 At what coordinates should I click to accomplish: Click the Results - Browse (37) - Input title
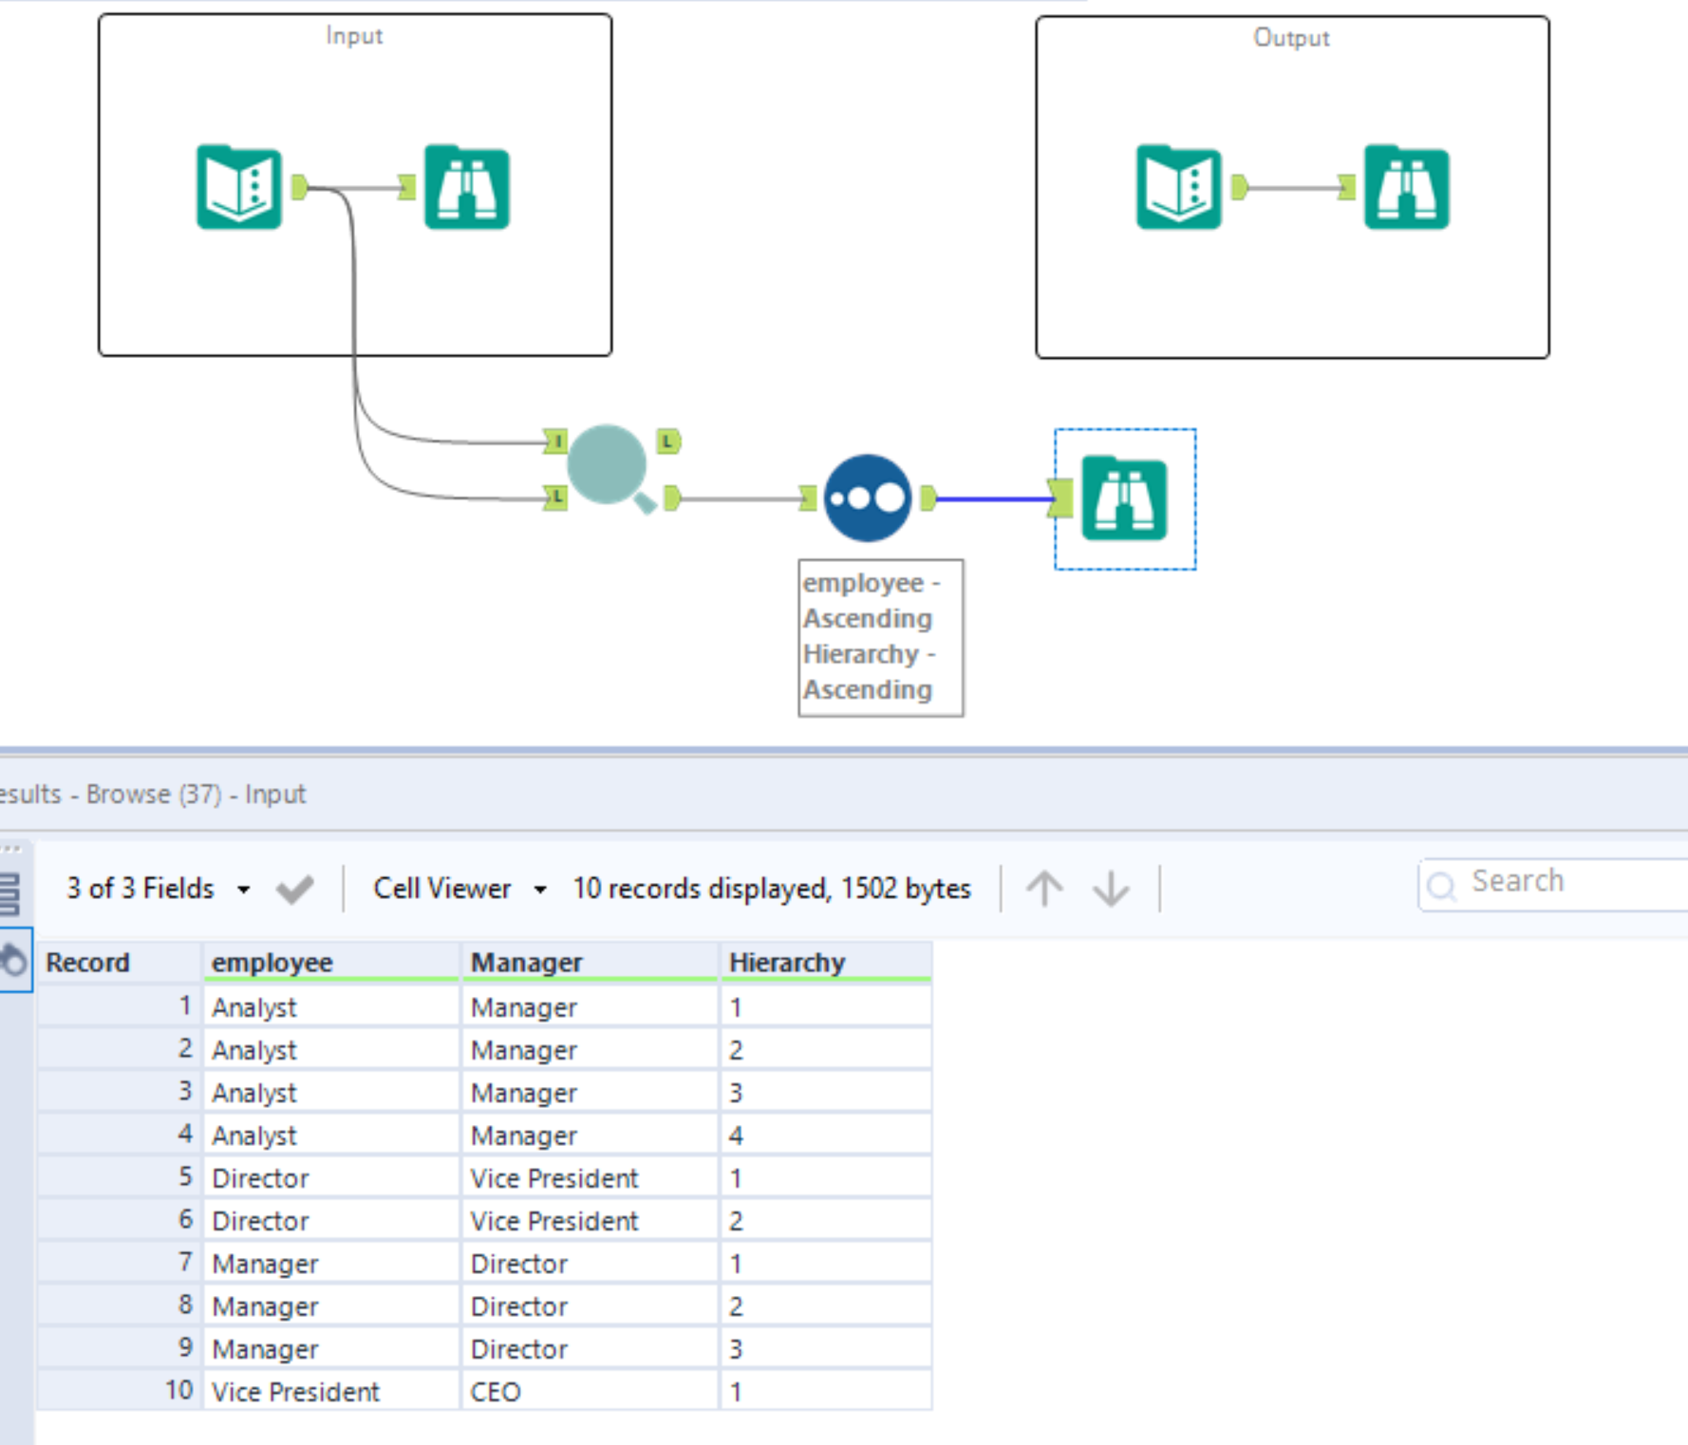pos(153,794)
